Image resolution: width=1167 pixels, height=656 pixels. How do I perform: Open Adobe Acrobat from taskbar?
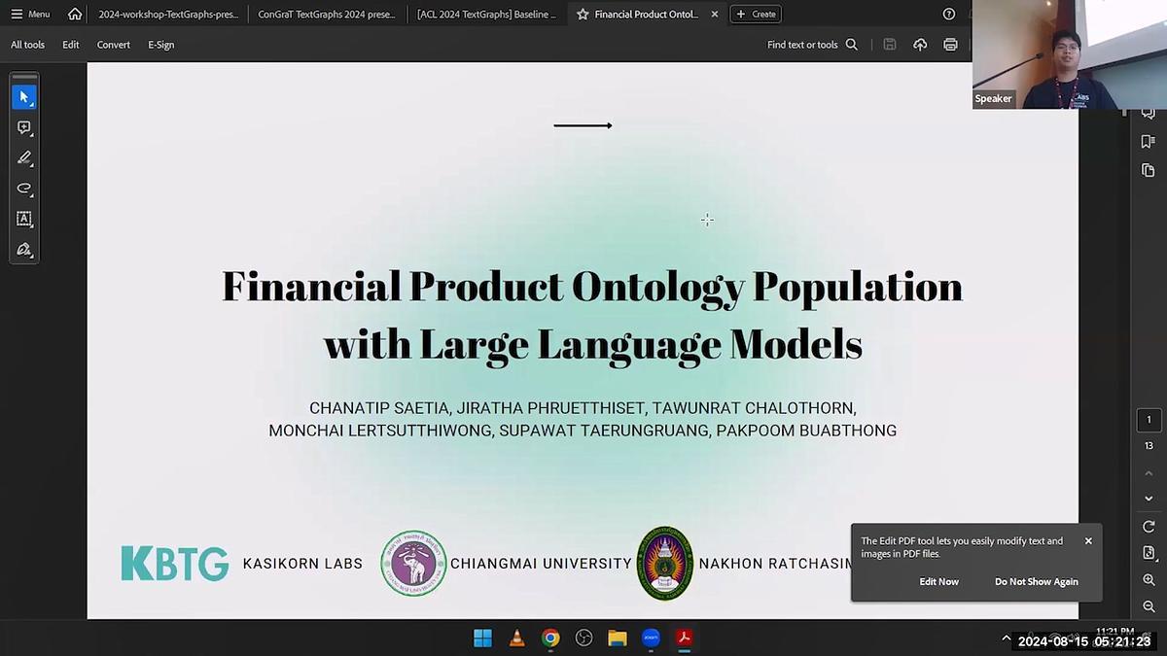pyautogui.click(x=685, y=638)
